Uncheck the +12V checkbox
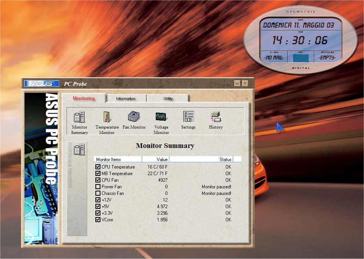 [98, 200]
